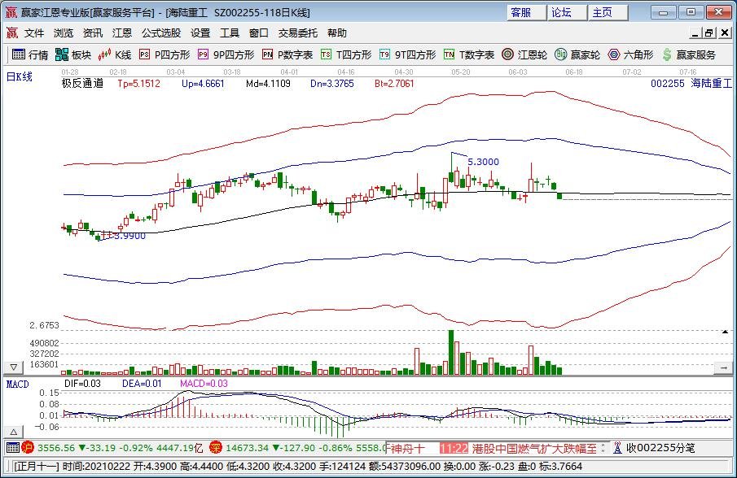Click the 港股中国燃气 news ticker headline
This screenshot has width=737, height=478.
point(534,449)
